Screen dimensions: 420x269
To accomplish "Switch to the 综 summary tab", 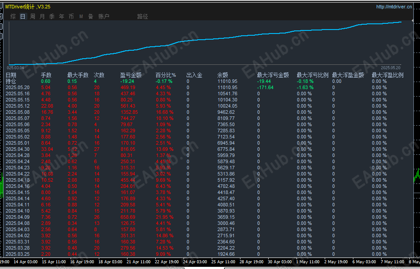I will click(x=13, y=17).
